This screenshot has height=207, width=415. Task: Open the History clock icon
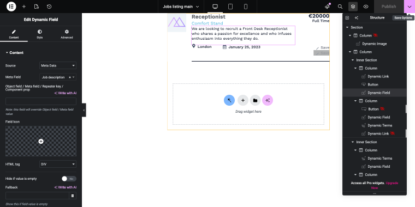pyautogui.click(x=49, y=7)
